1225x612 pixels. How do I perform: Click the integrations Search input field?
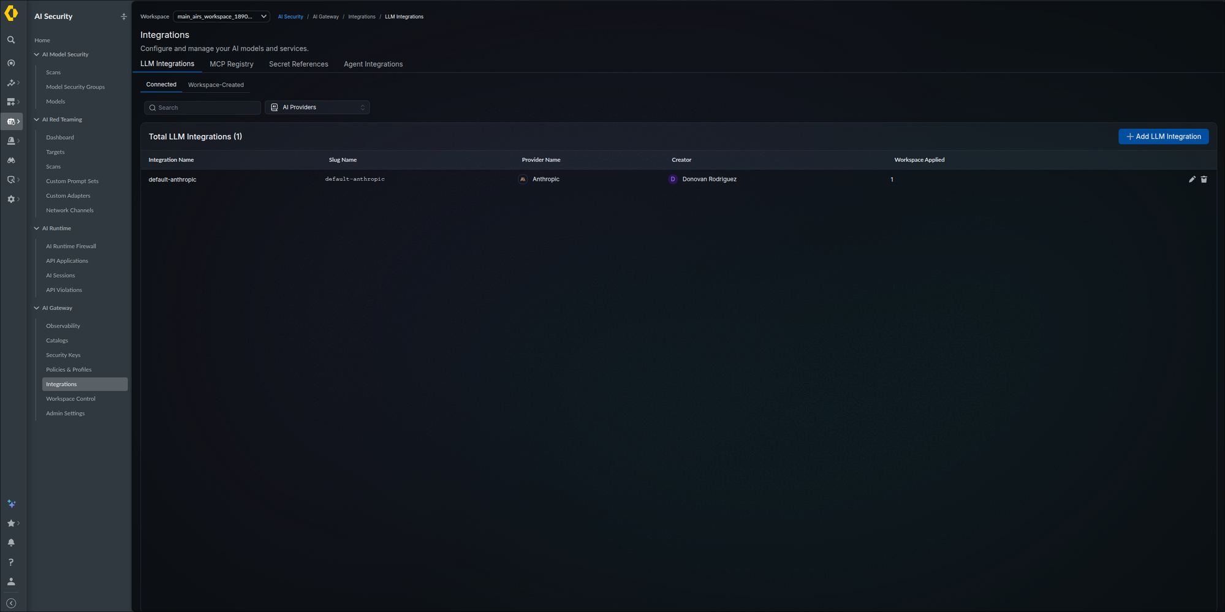(x=202, y=108)
